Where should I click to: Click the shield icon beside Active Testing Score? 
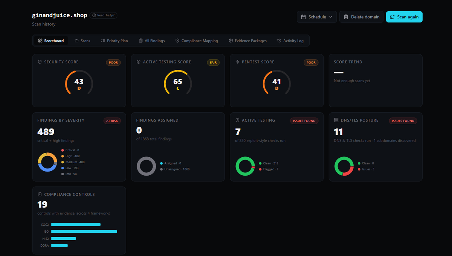(x=138, y=62)
